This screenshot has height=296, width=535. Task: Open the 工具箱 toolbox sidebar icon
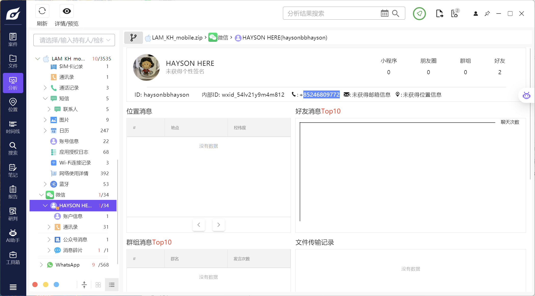tap(13, 258)
